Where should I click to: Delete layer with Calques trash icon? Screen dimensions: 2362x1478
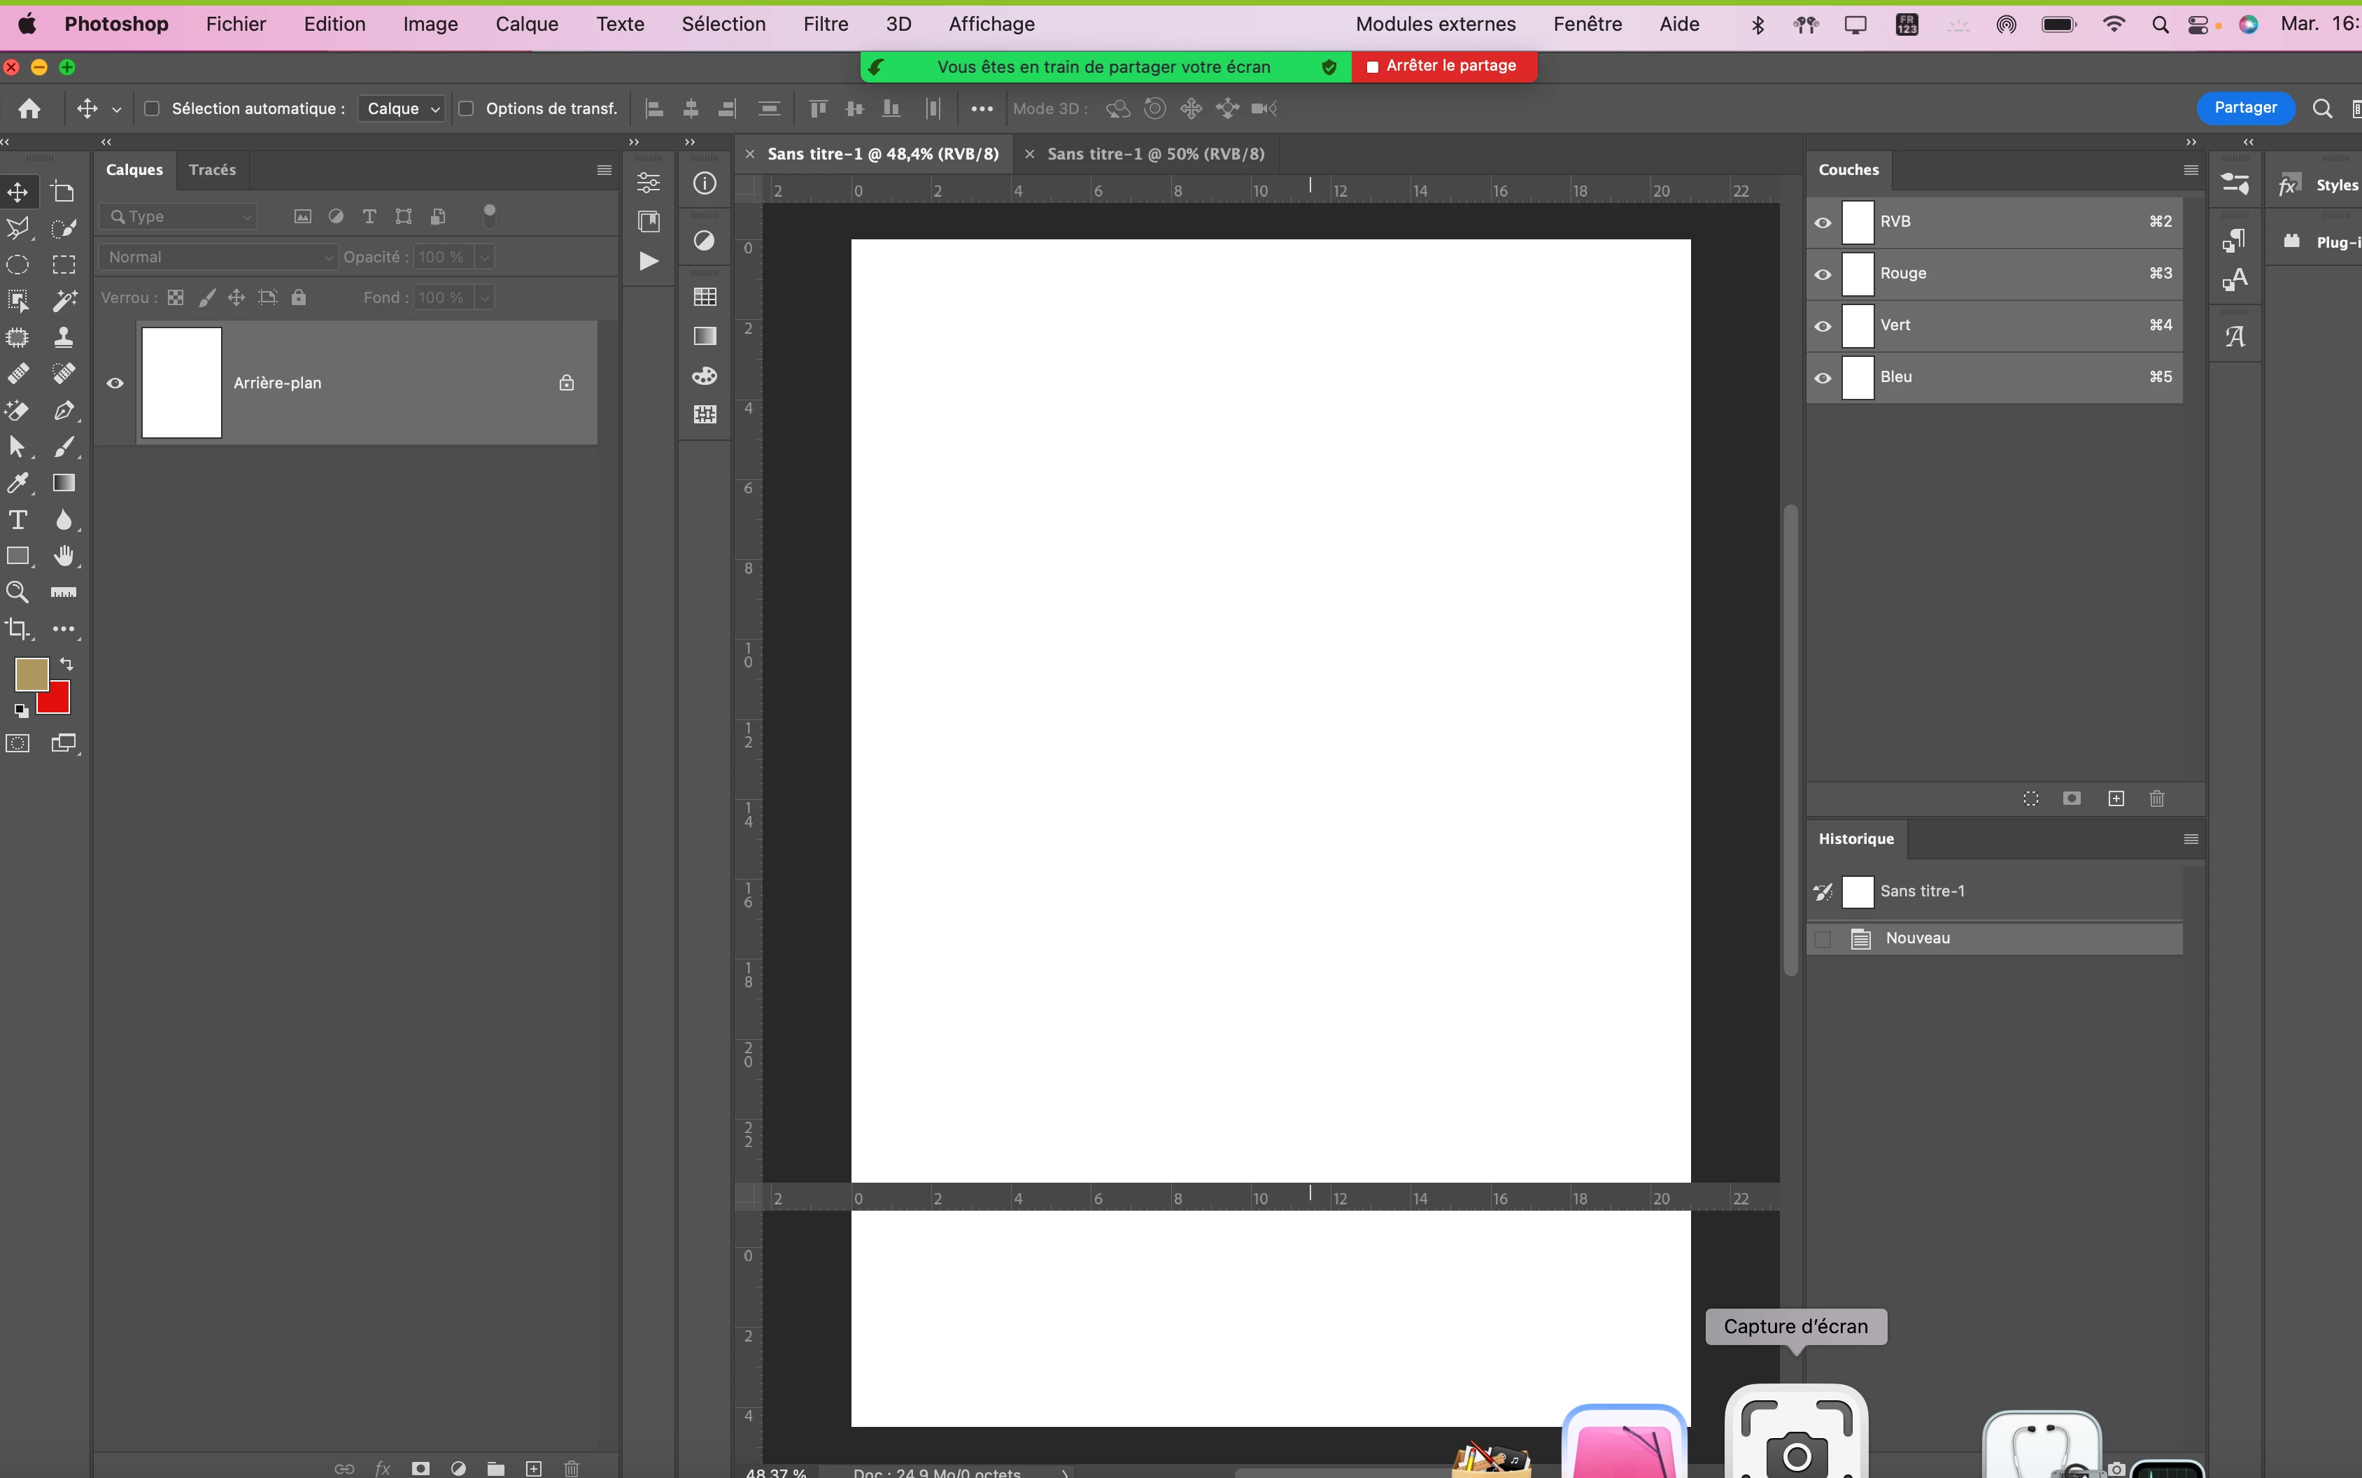click(572, 1468)
